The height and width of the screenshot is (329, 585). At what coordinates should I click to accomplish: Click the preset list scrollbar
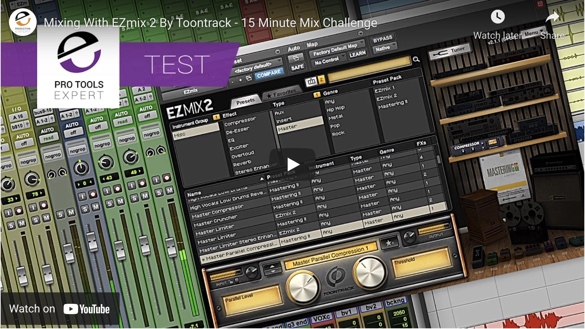439,159
